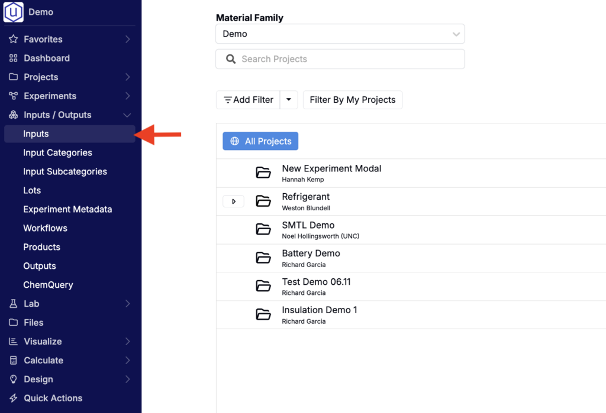Click the Experiments flow icon

click(14, 96)
